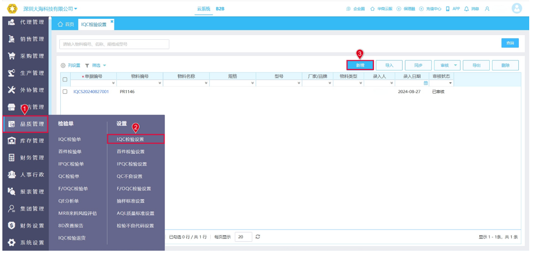This screenshot has width=533, height=254.
Task: Open 人事行政 module
Action: tap(26, 175)
